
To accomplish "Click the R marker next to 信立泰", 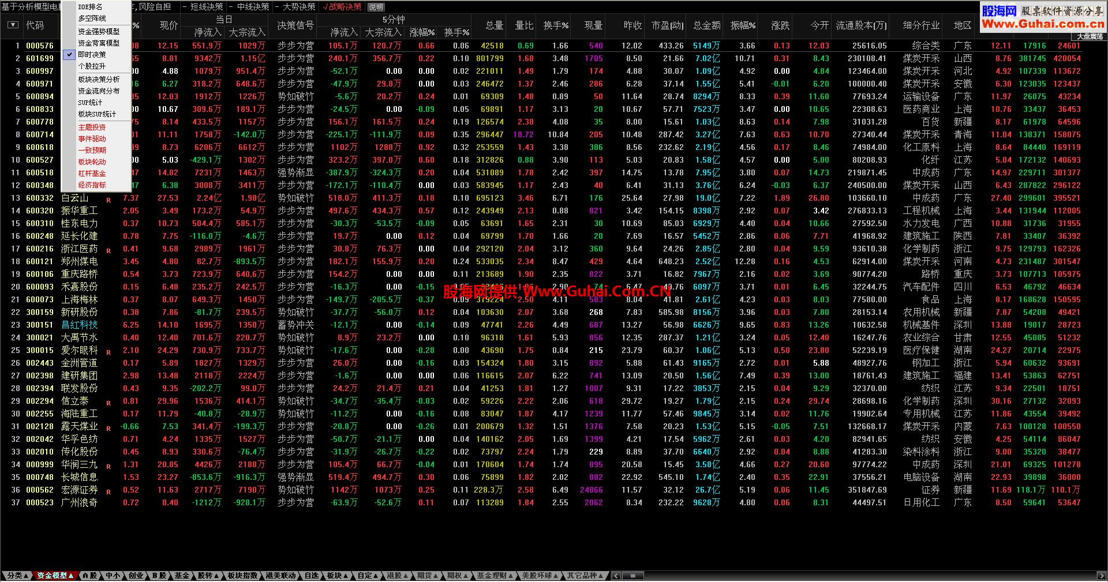I will (x=108, y=403).
